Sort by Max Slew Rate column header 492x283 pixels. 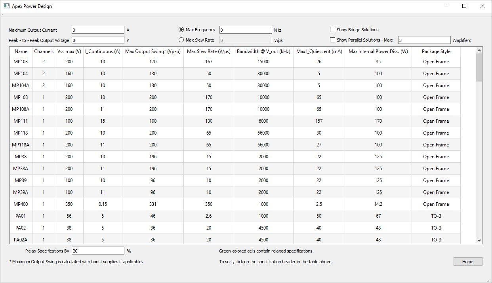(208, 51)
